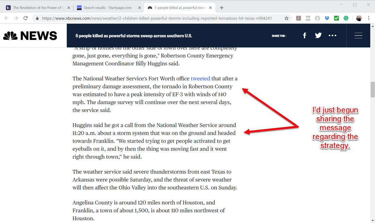Click the address bar URL
This screenshot has width=375, height=223.
[x=157, y=18]
